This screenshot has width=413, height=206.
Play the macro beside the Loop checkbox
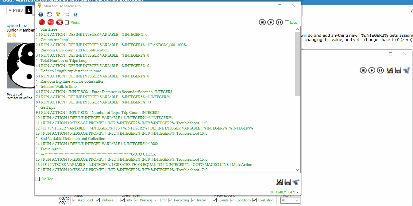click(271, 22)
